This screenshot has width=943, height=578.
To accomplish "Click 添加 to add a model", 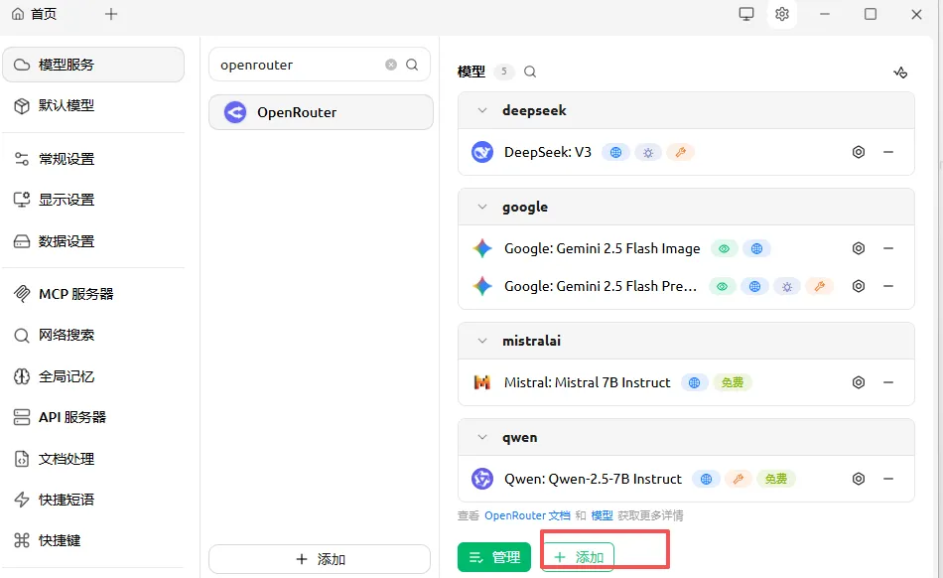I will tap(578, 557).
